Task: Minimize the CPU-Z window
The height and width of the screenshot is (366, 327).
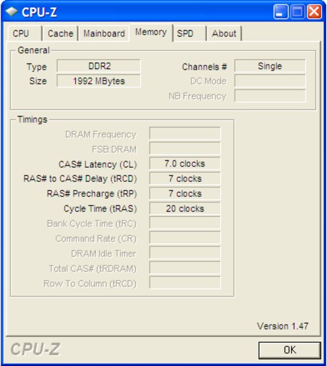Action: [280, 12]
